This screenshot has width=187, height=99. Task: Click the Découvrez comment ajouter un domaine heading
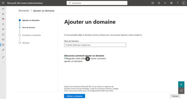[x=84, y=56]
